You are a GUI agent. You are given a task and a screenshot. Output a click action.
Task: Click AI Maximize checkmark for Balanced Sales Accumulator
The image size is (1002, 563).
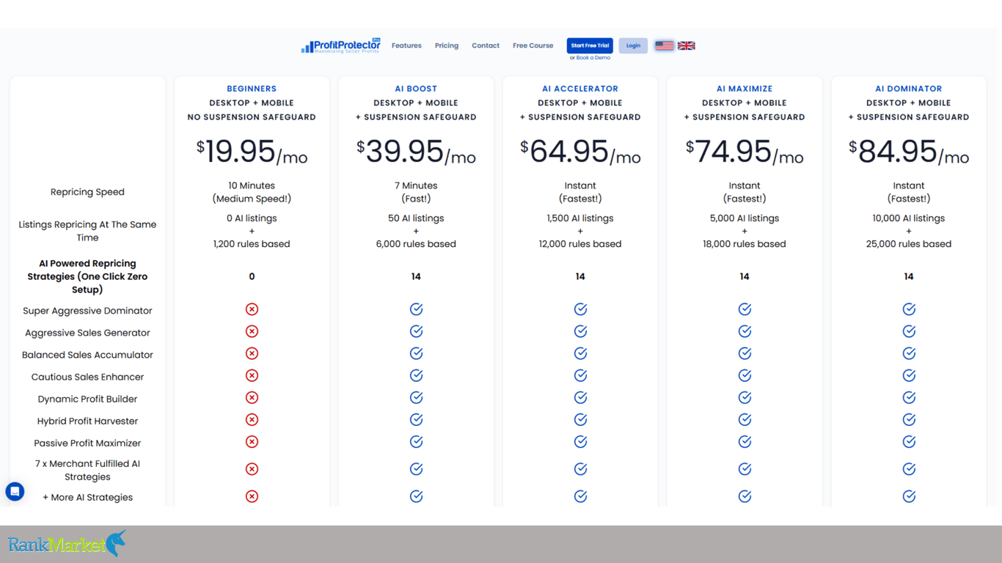[x=745, y=353]
